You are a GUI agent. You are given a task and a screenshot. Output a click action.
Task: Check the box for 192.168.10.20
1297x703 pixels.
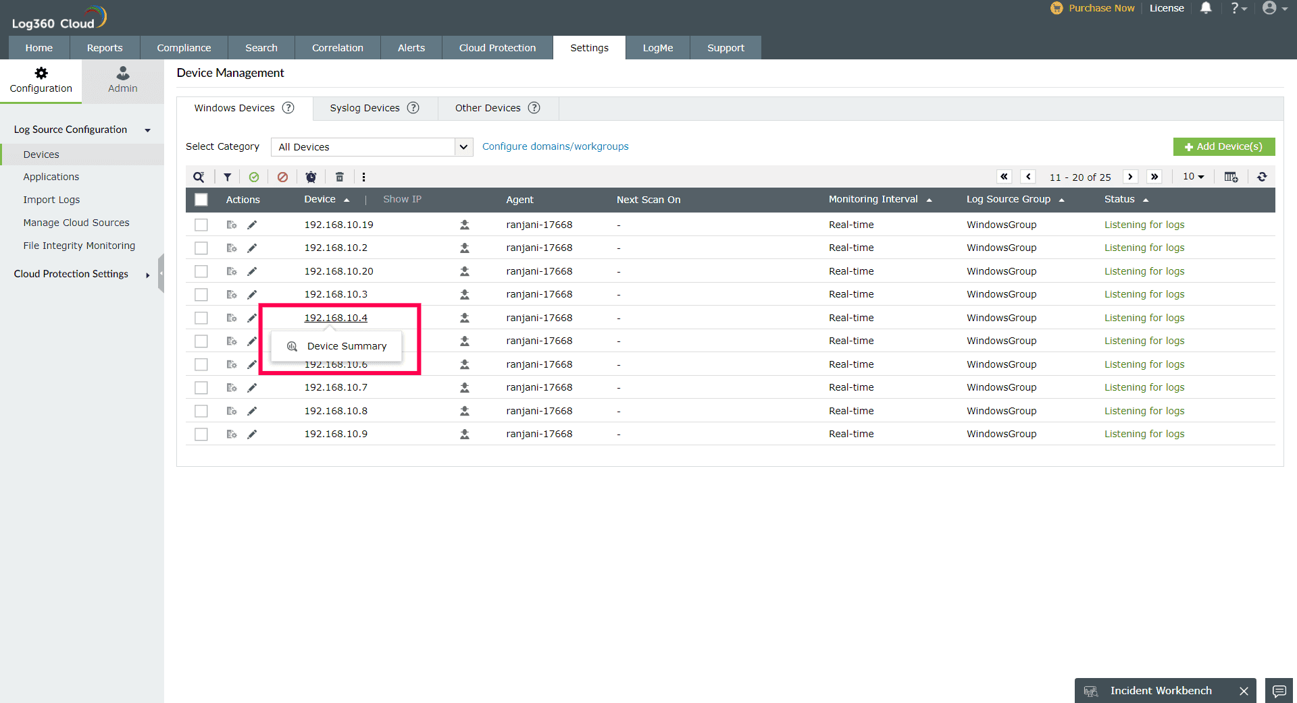[201, 272]
